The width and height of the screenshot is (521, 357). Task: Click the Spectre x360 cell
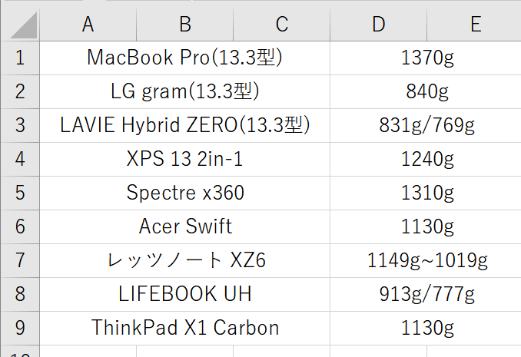pyautogui.click(x=184, y=193)
